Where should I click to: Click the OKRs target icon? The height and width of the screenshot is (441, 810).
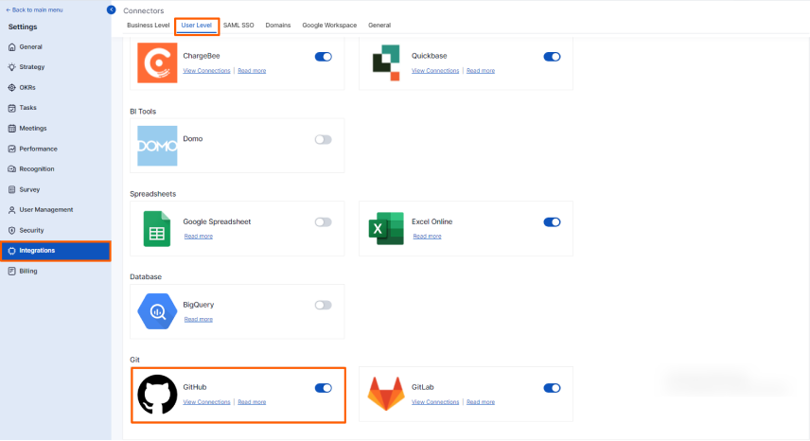coord(12,88)
